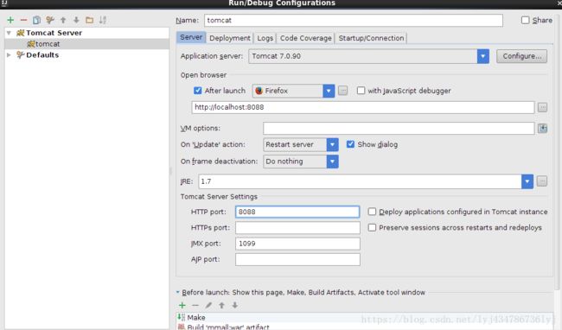Screen dimensions: 562x330
Task: Click the Configure... button
Action: click(x=521, y=56)
